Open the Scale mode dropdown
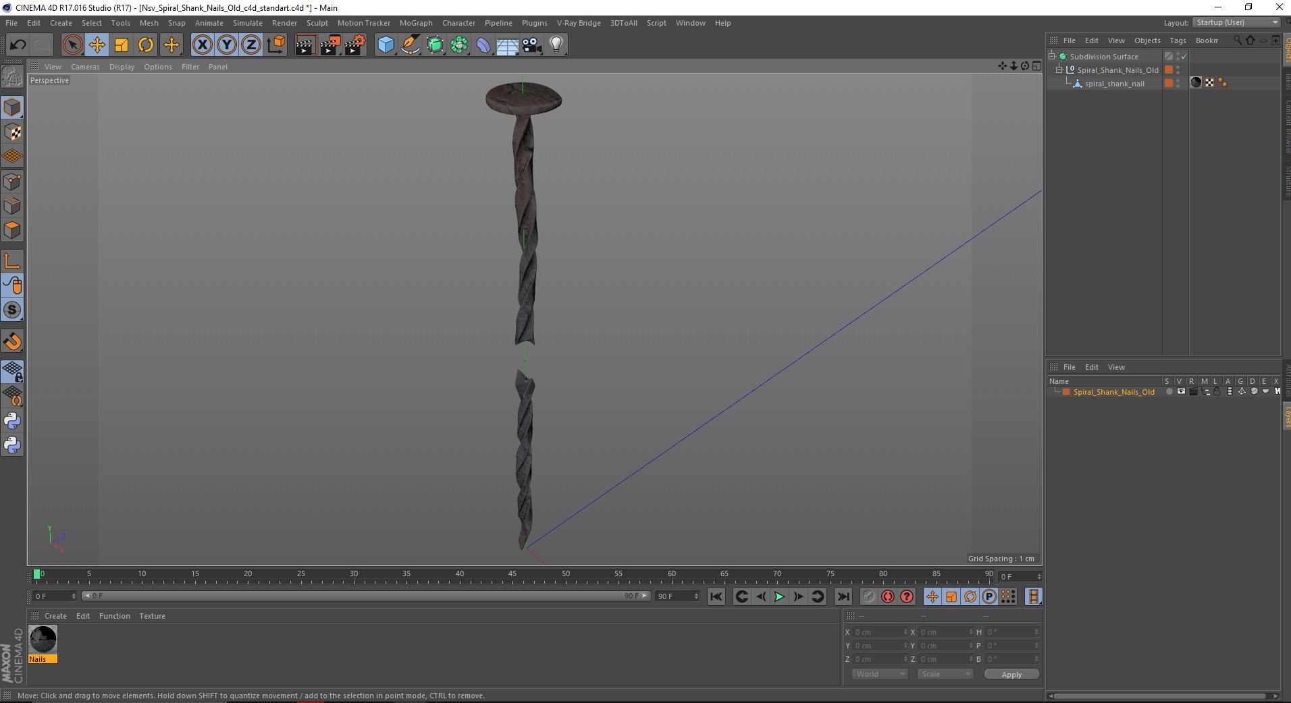 (945, 674)
